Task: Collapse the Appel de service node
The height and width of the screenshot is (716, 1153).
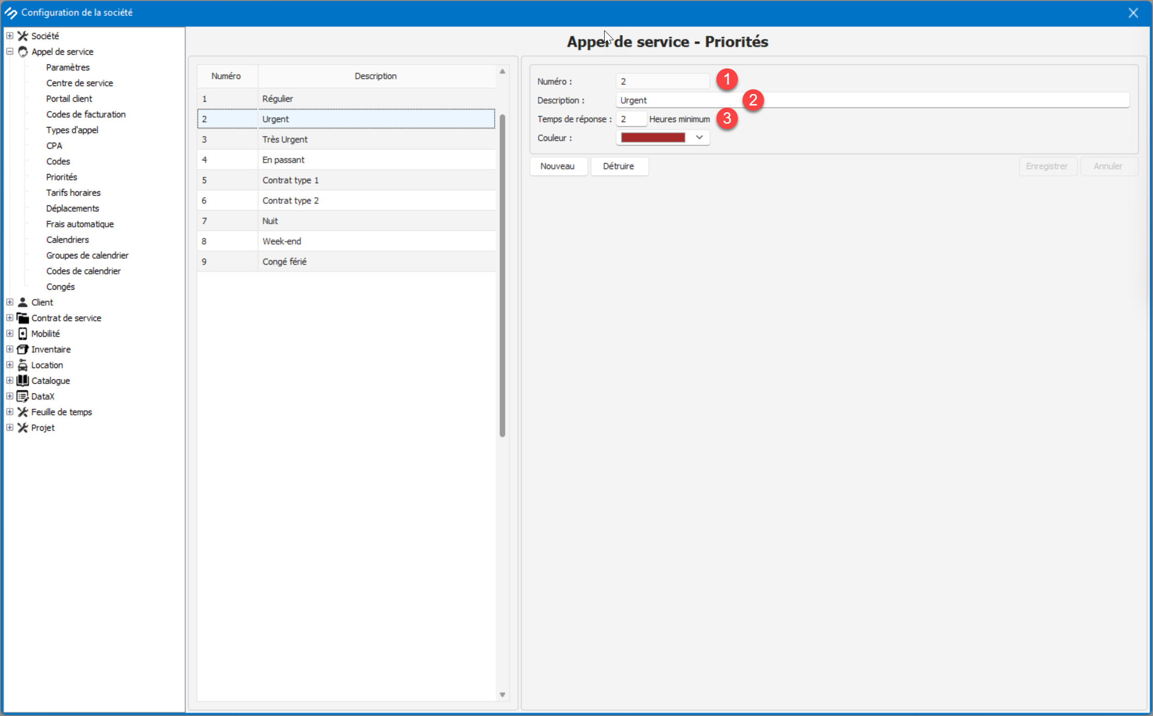Action: click(9, 52)
